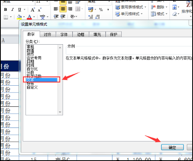Select 会计专用 category item
Viewport: 193px width, 161px height.
tap(34, 58)
